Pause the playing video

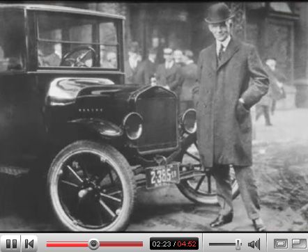11,244
